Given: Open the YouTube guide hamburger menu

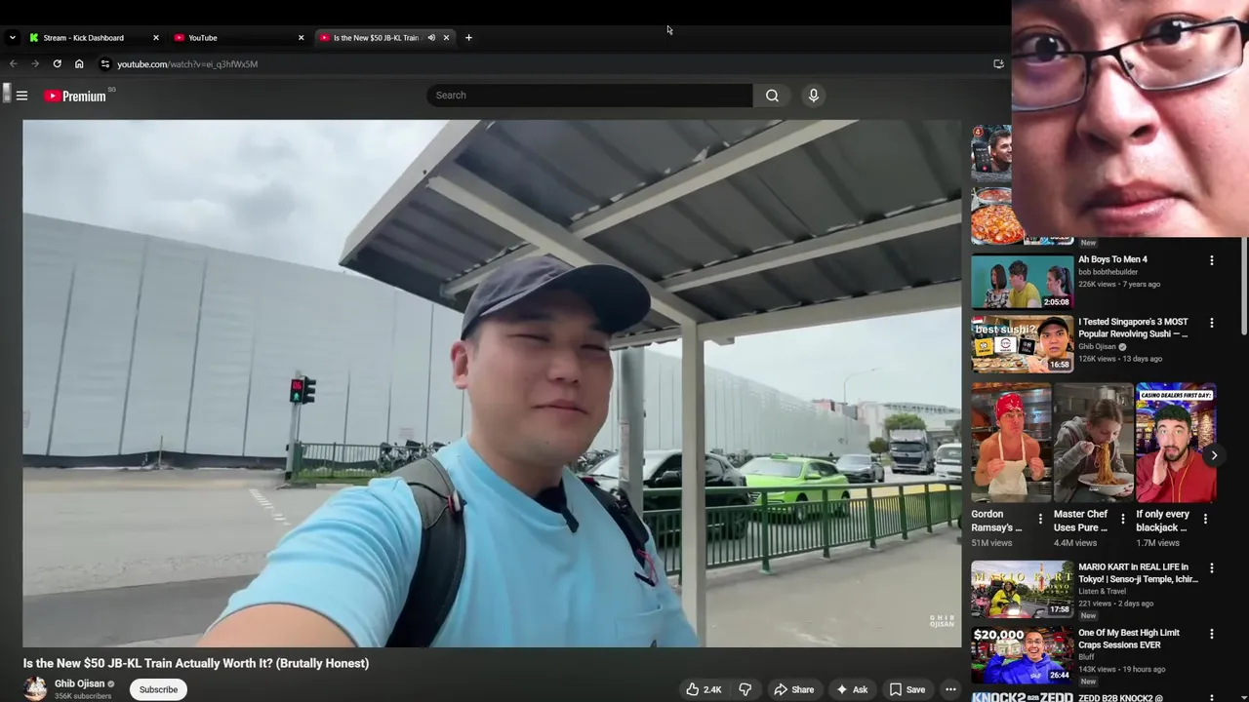Looking at the screenshot, I should 21,96.
